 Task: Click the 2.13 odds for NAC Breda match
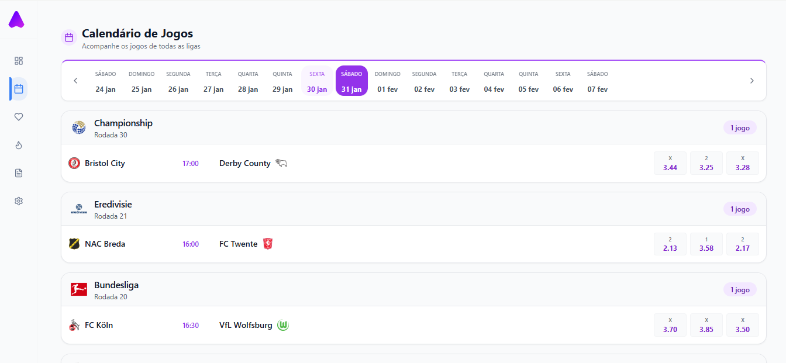[670, 244]
